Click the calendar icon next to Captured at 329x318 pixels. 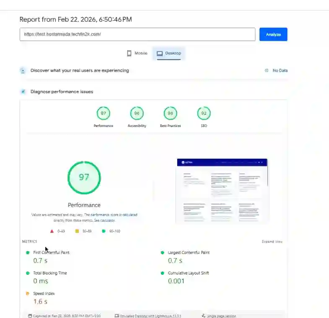(30, 316)
